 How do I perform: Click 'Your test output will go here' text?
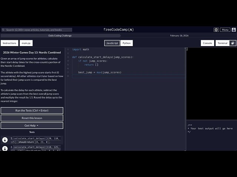211,129
